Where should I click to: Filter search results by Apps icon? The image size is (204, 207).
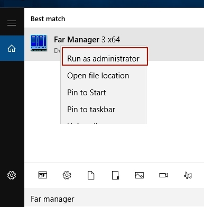[43, 175]
